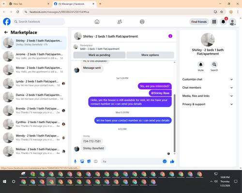
Task: Choose a GIF in the composer
Action: pos(96,161)
